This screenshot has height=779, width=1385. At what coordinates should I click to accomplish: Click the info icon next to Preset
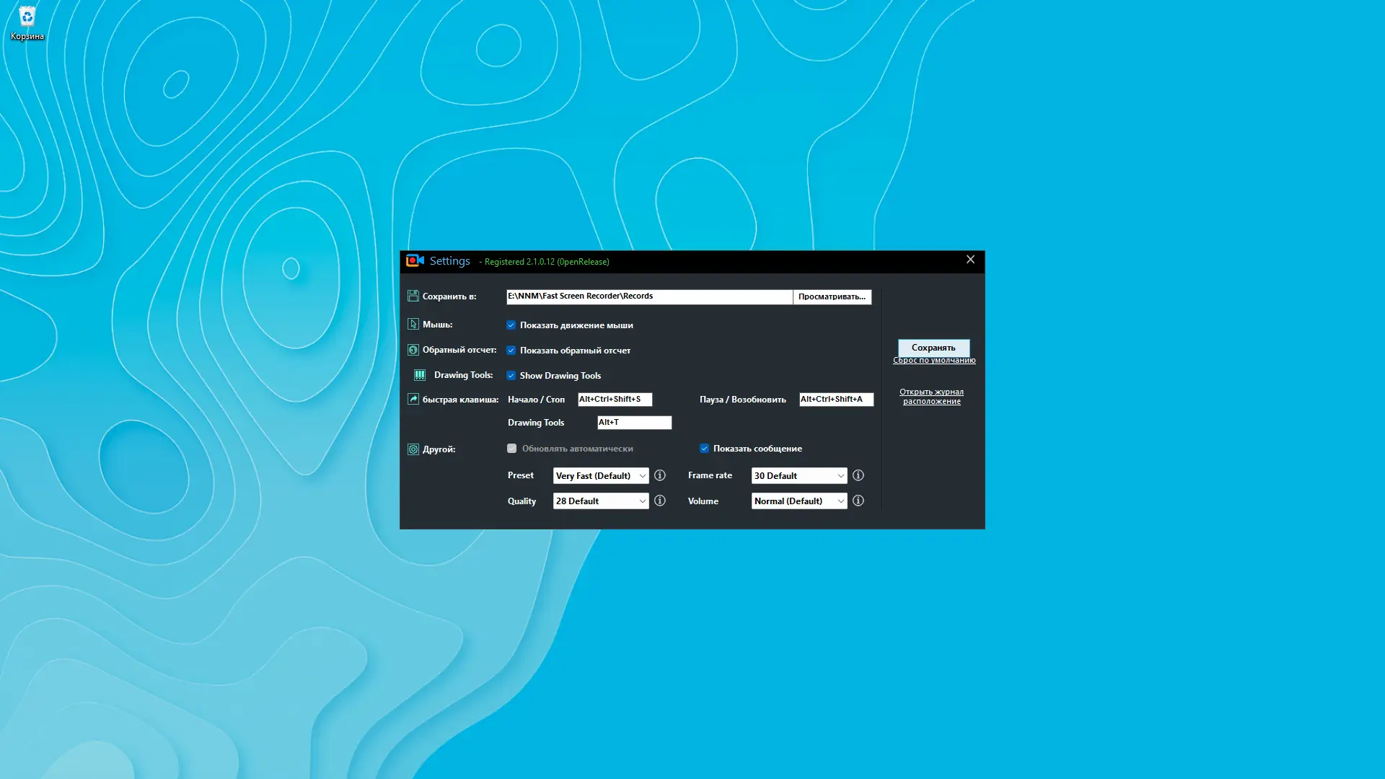pyautogui.click(x=660, y=475)
